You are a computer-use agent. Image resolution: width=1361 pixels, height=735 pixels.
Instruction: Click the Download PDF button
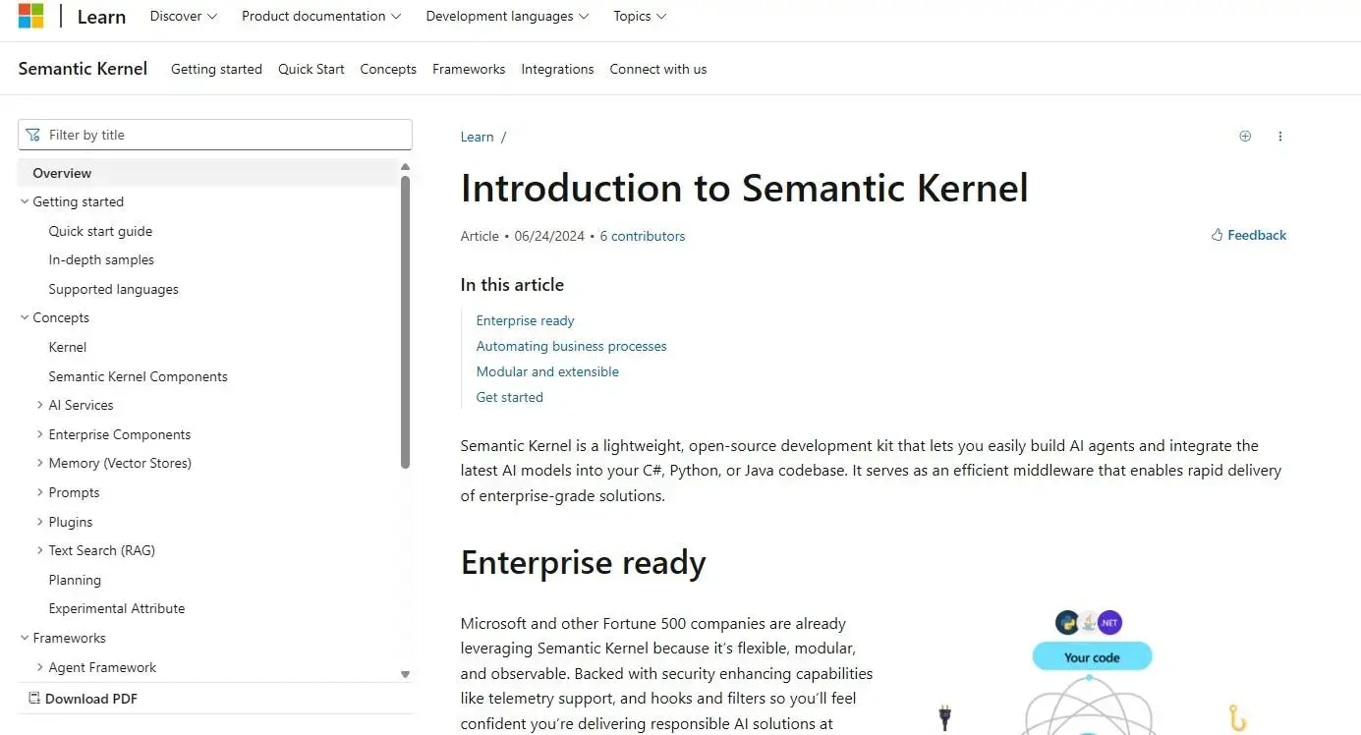point(84,699)
